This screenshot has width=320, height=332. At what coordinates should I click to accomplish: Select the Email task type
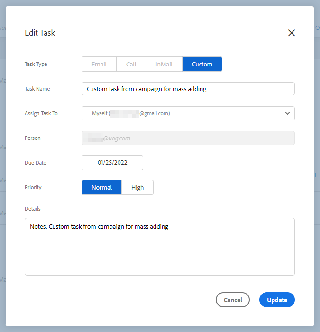pos(99,64)
